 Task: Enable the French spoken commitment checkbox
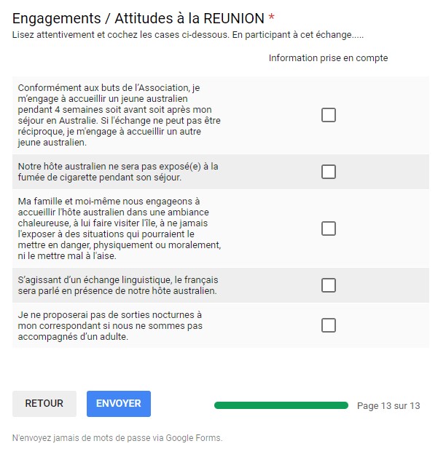coord(329,285)
